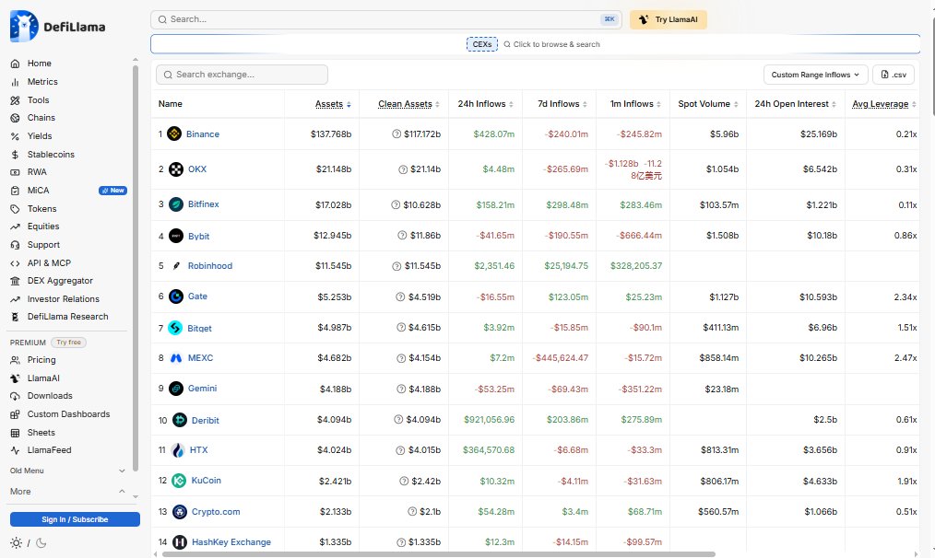Go to Tools section
Image resolution: width=935 pixels, height=558 pixels.
[x=38, y=100]
